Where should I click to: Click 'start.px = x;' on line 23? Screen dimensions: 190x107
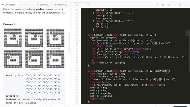(x=104, y=15)
